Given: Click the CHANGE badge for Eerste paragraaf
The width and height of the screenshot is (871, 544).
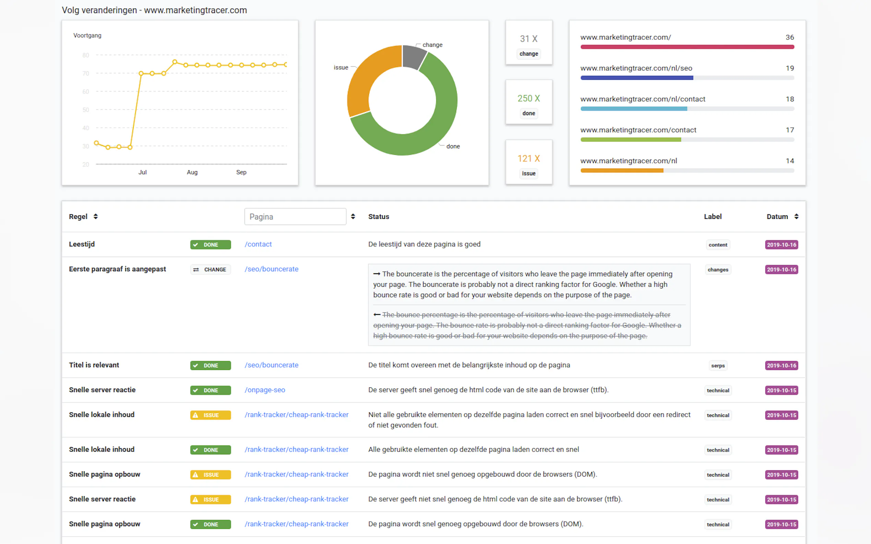Looking at the screenshot, I should tap(210, 270).
